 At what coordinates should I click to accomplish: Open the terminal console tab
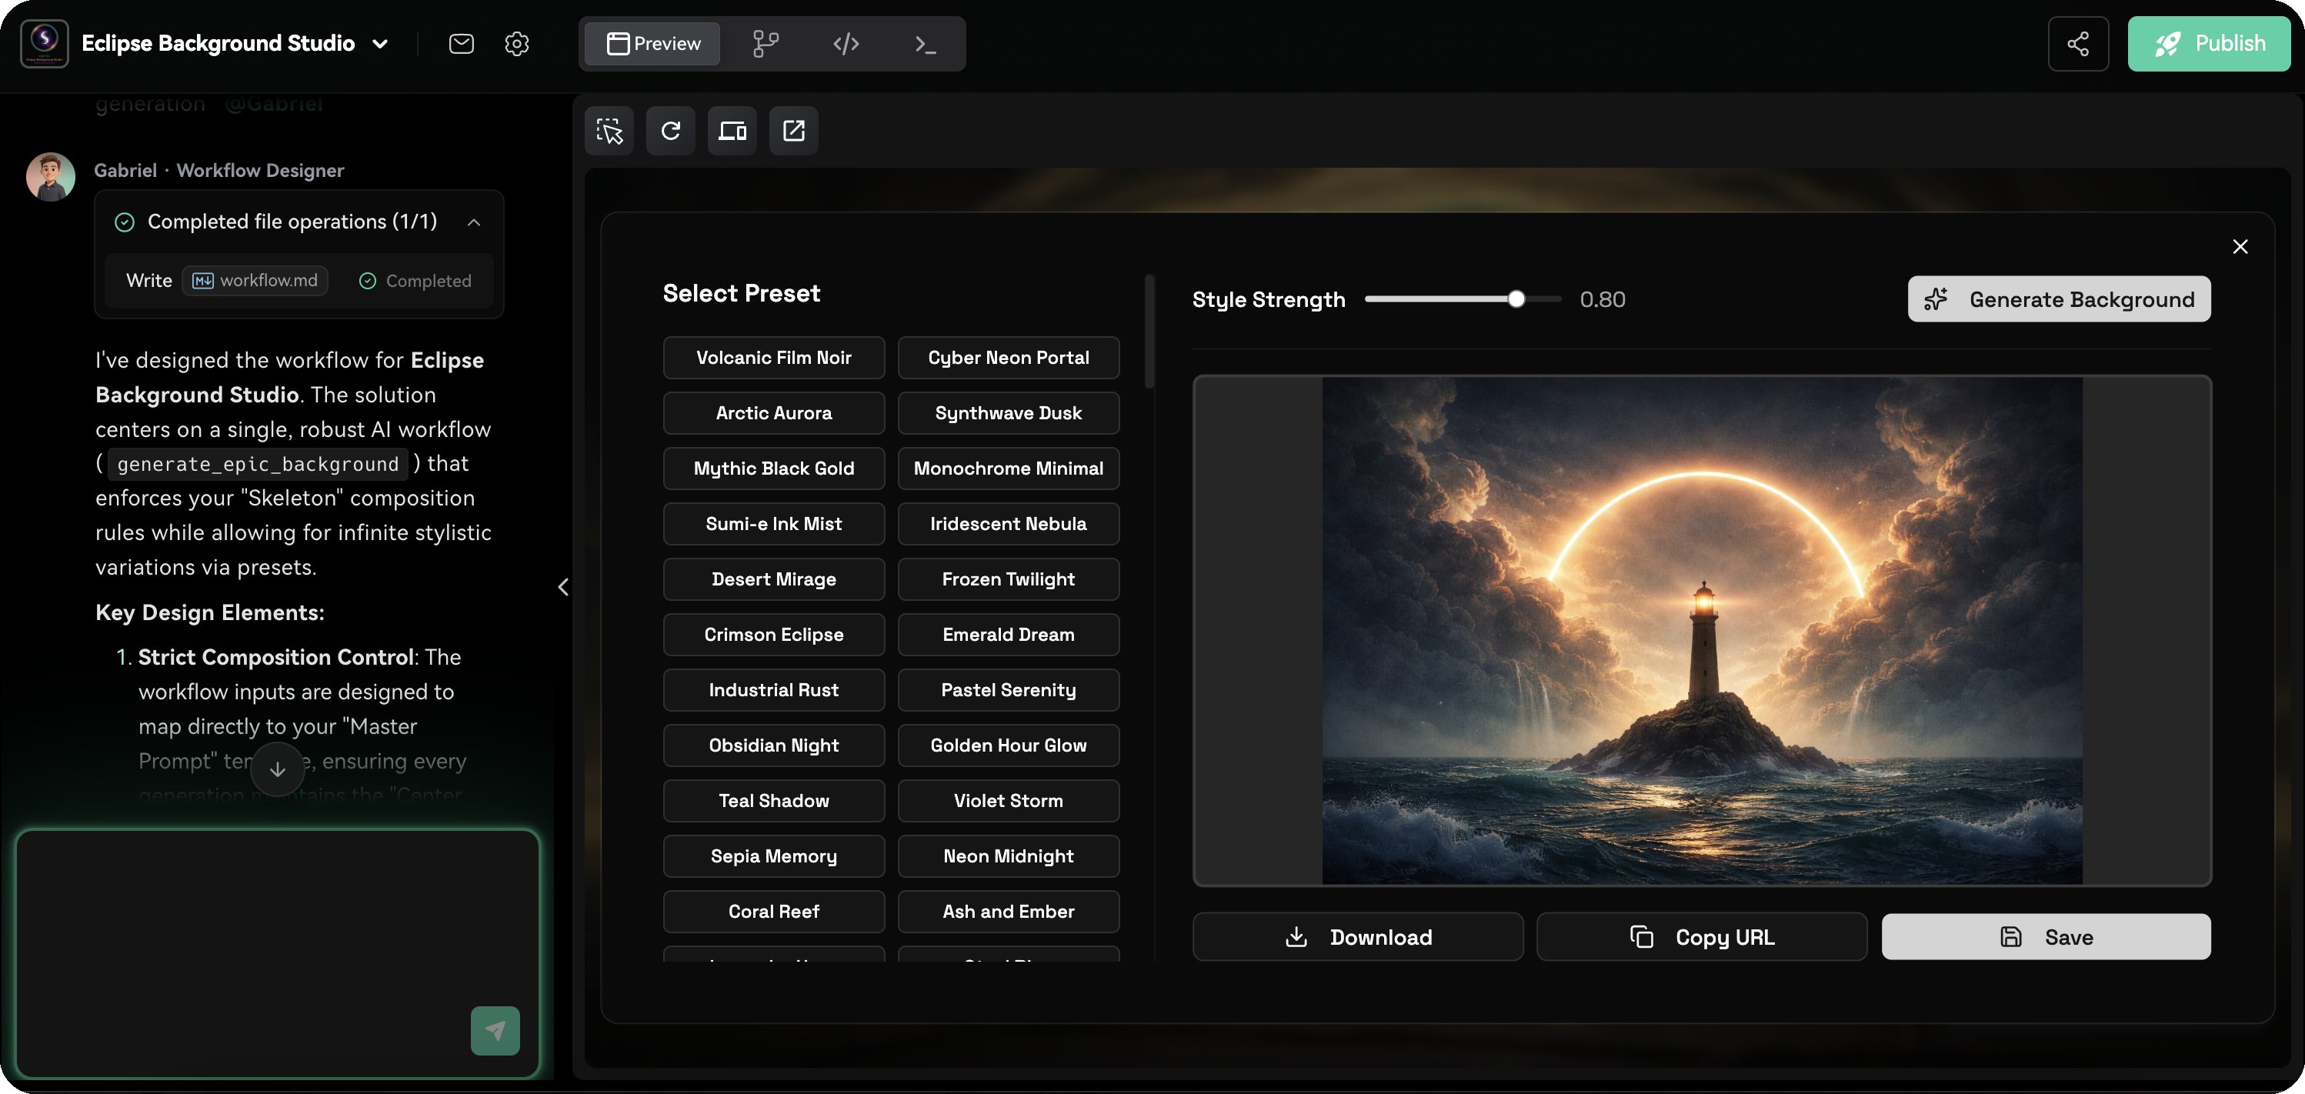[926, 44]
